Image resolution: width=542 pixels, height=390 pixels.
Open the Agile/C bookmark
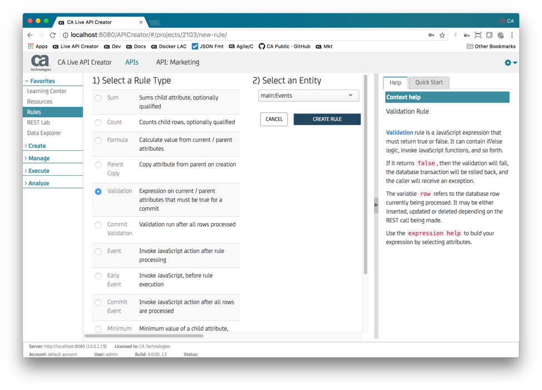tap(241, 46)
